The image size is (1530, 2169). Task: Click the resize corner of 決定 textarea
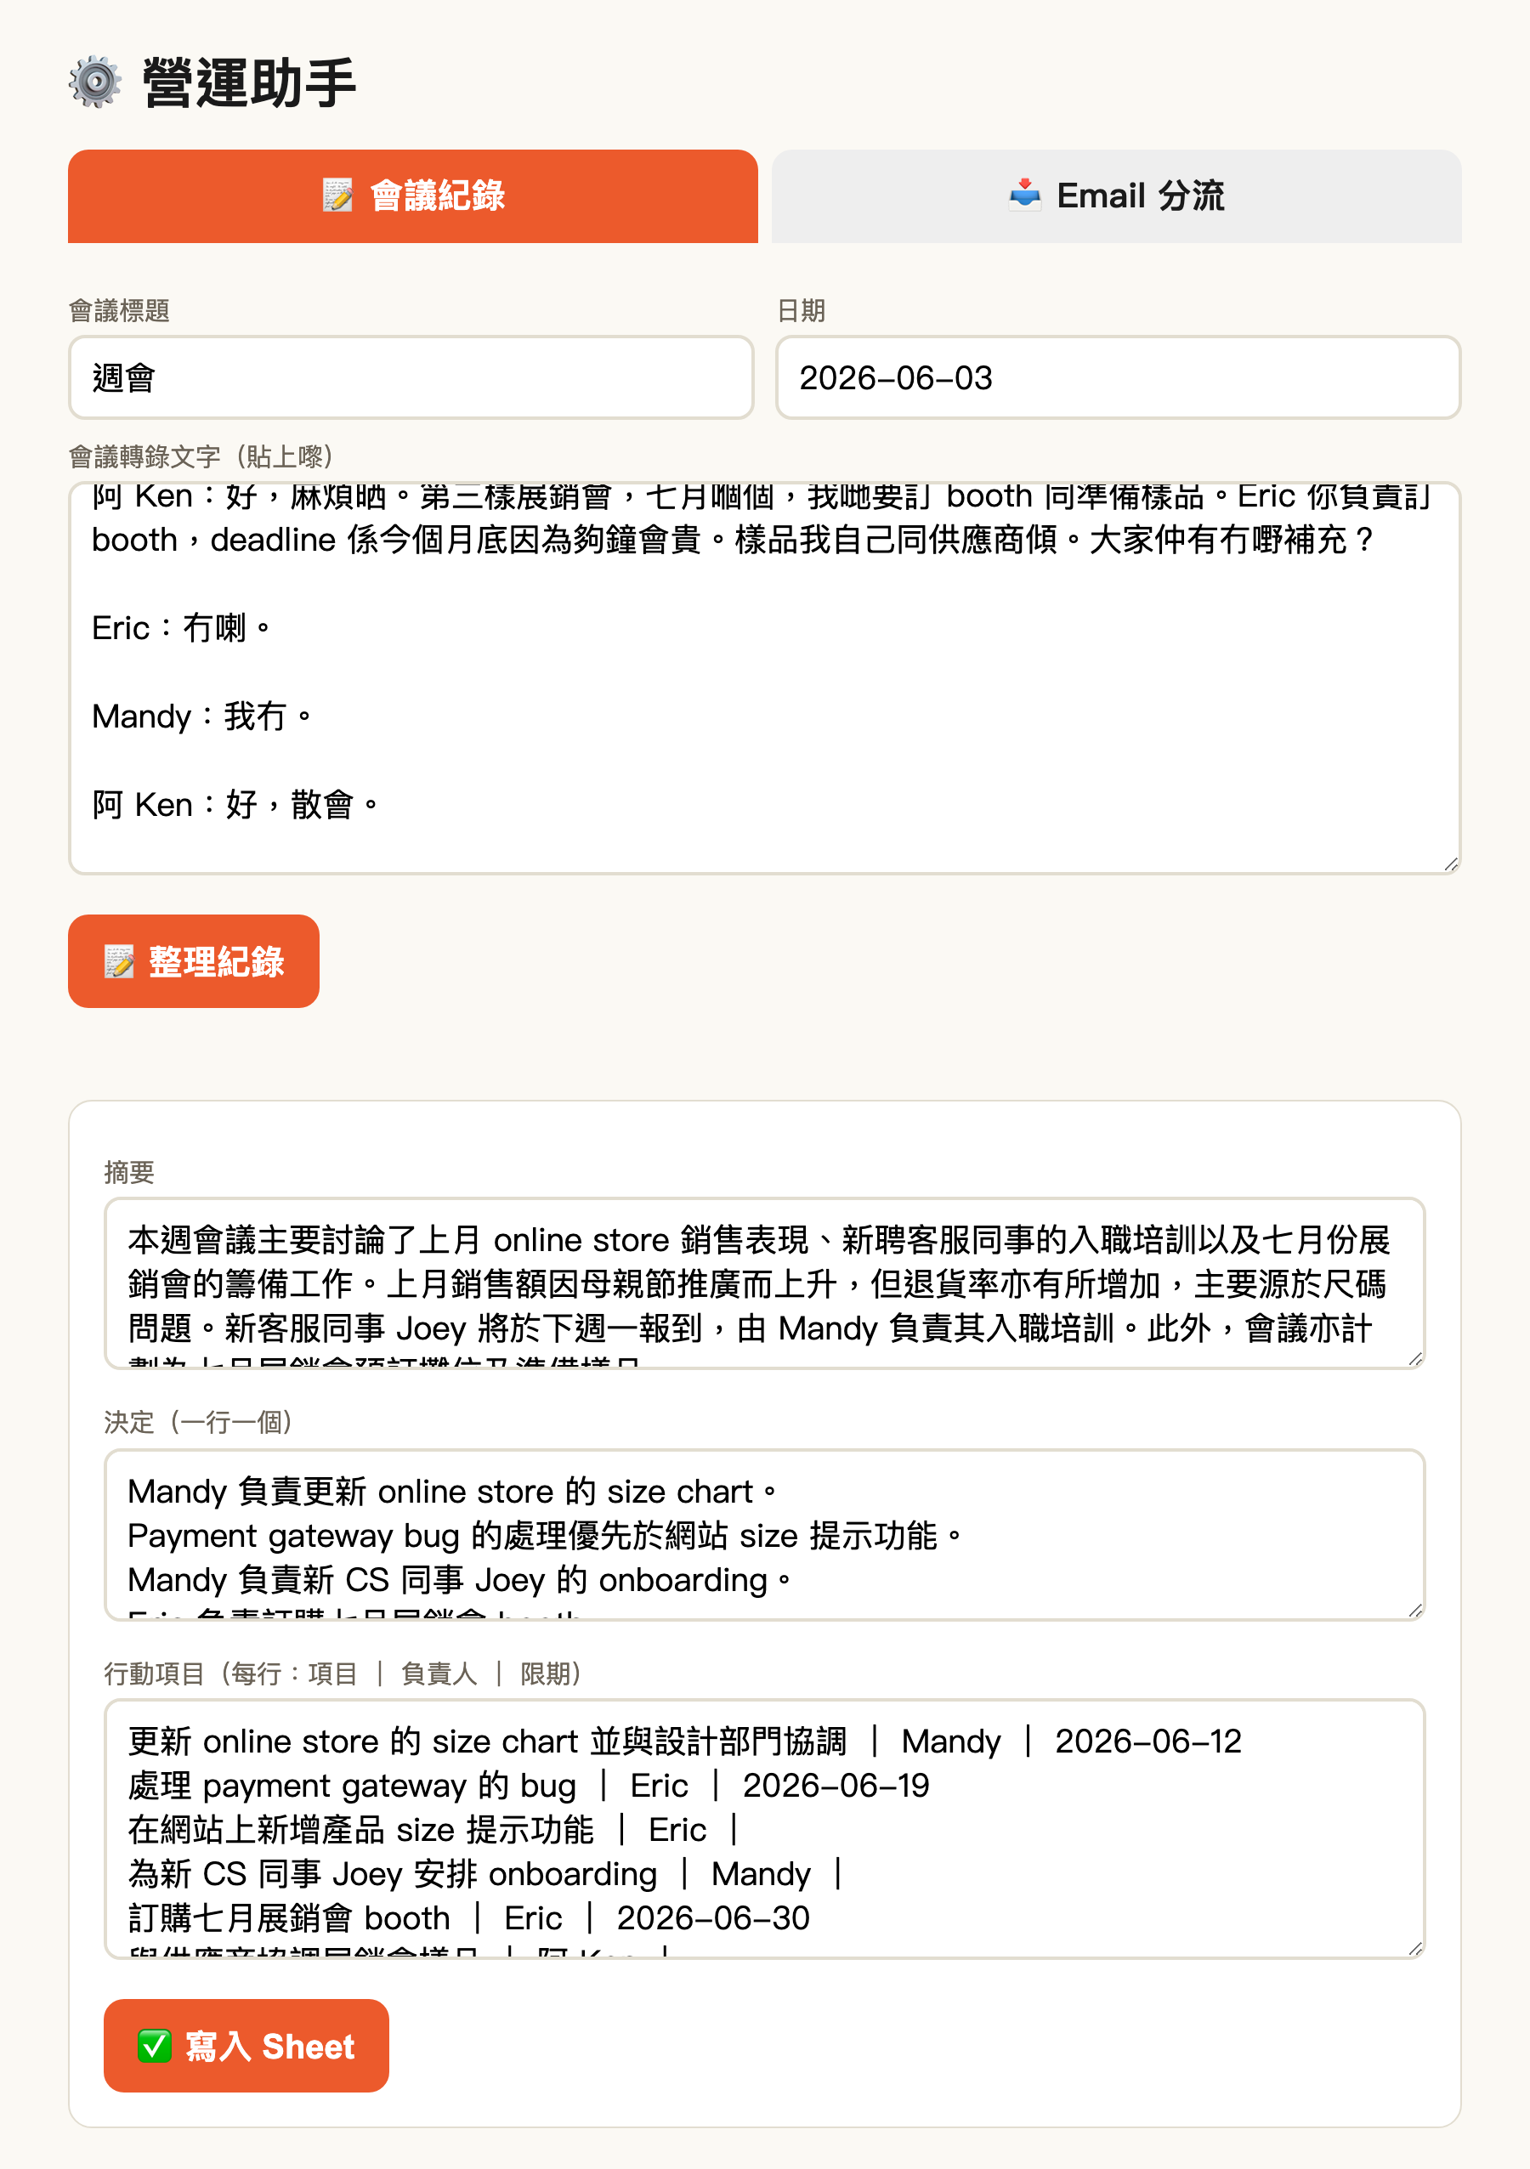pyautogui.click(x=1414, y=1611)
